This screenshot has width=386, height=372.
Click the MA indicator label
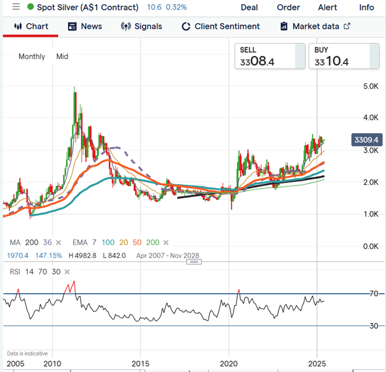[x=15, y=242]
